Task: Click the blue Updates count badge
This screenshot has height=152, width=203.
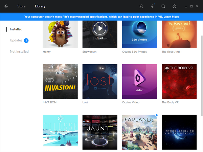Action: point(26,41)
